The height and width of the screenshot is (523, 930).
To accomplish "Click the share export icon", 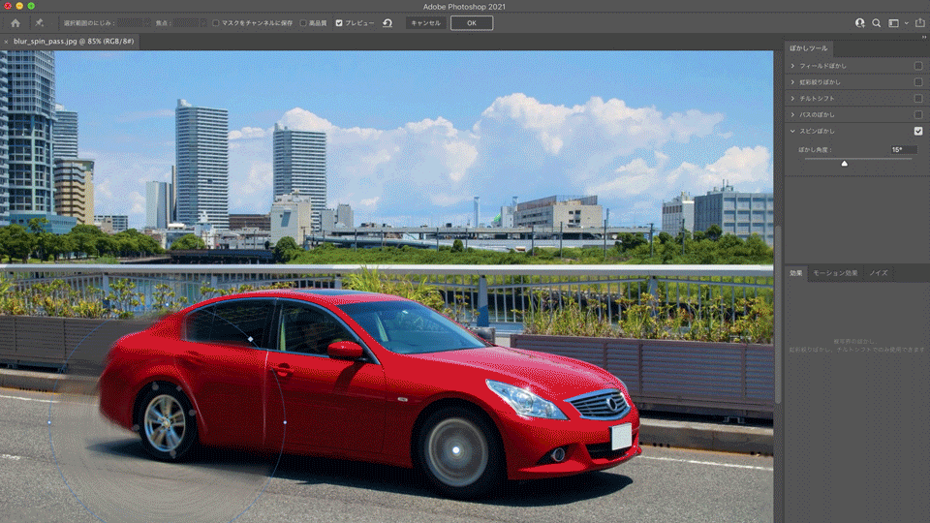I will pos(920,22).
